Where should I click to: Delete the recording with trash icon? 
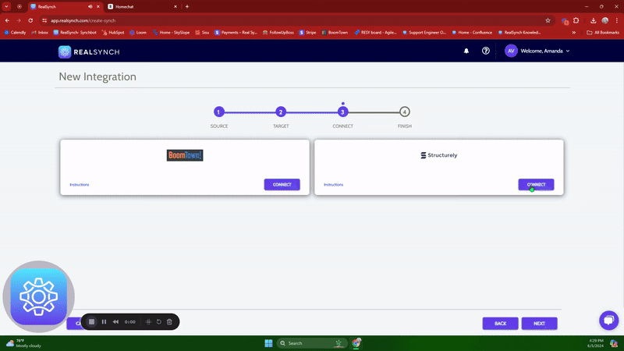(x=169, y=322)
